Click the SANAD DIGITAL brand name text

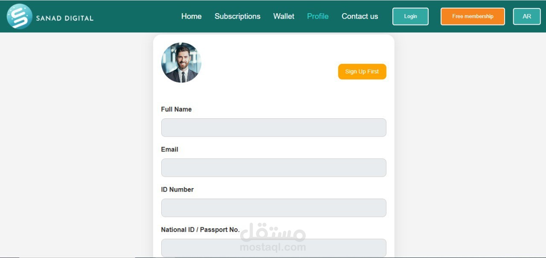(x=64, y=18)
